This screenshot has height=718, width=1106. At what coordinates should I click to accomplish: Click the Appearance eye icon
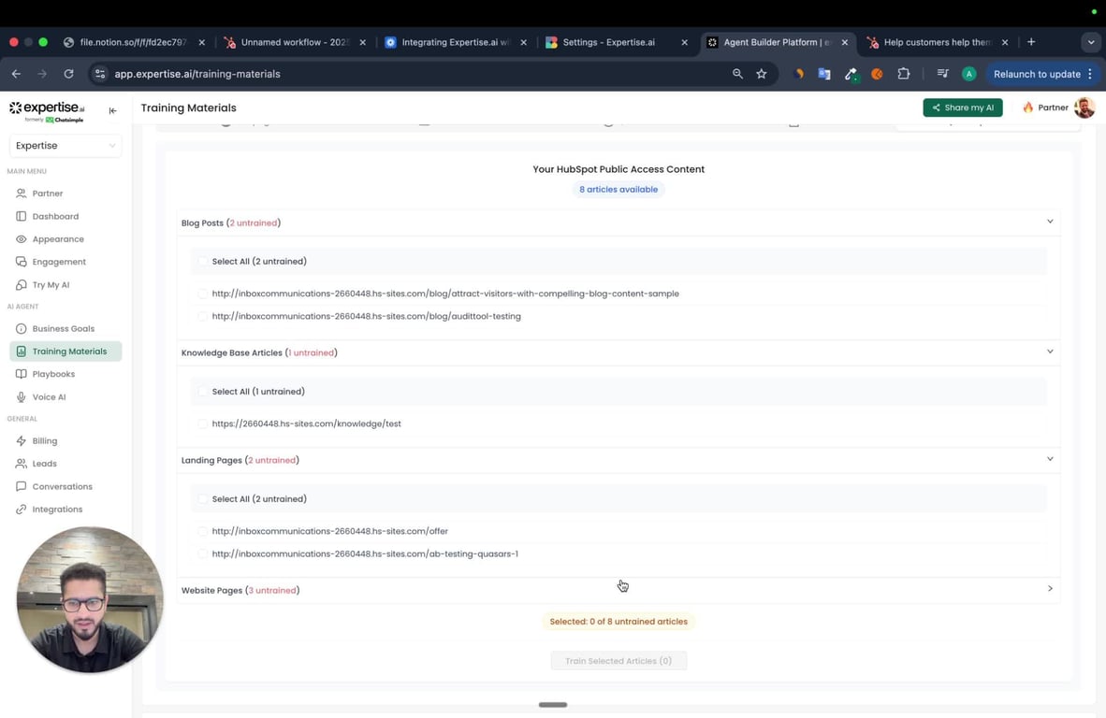tap(22, 238)
